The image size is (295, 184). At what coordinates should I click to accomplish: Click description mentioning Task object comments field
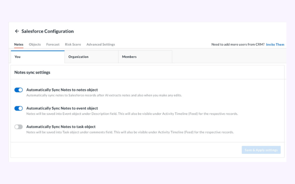point(130,132)
